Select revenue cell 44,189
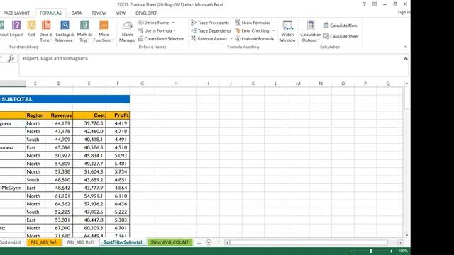 tap(59, 123)
